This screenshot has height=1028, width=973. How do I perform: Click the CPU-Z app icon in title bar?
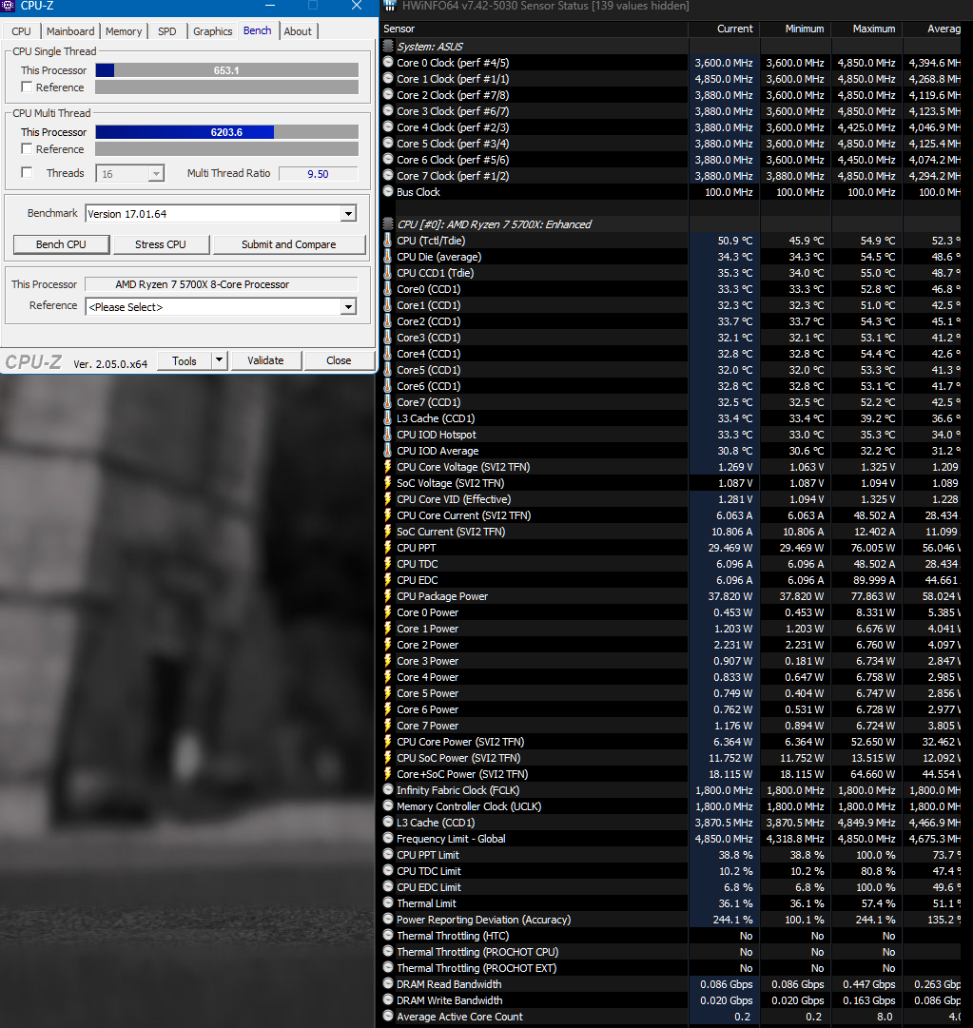click(8, 6)
